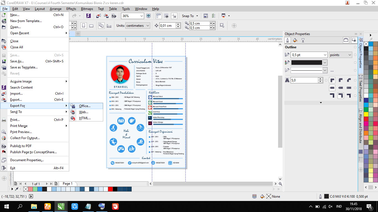The width and height of the screenshot is (378, 212).
Task: Click the No Color swatch in the side palette
Action: click(x=366, y=44)
